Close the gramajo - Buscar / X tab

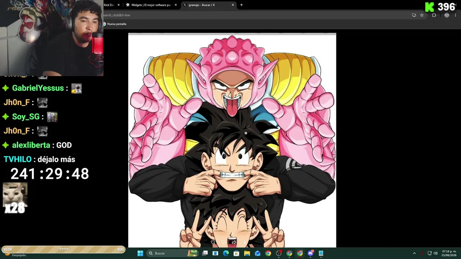233,5
